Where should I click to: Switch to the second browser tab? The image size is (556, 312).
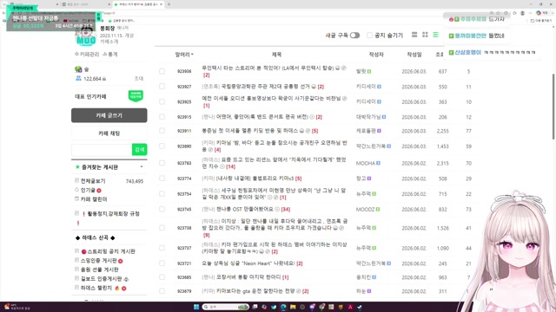(x=86, y=4)
